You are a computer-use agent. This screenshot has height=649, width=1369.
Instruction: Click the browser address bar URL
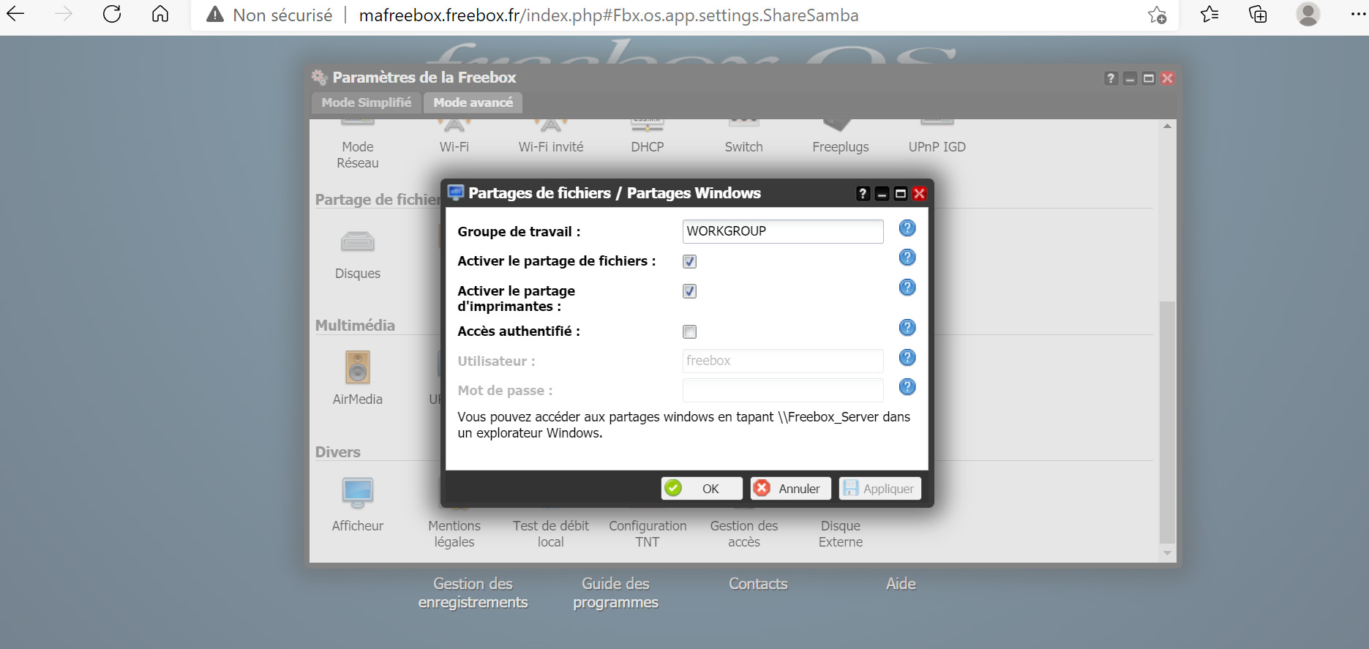pyautogui.click(x=609, y=15)
